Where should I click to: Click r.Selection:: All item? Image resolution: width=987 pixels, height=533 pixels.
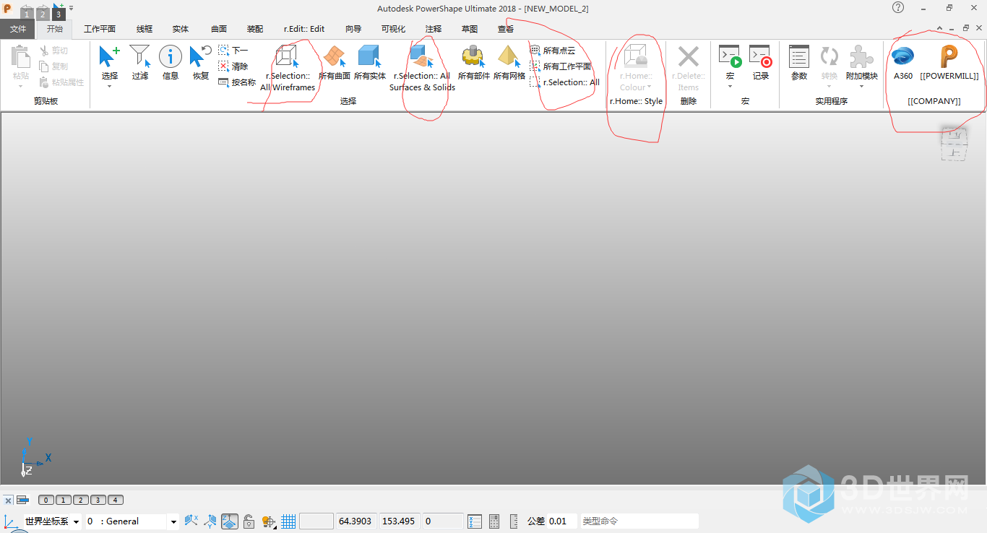pos(564,82)
